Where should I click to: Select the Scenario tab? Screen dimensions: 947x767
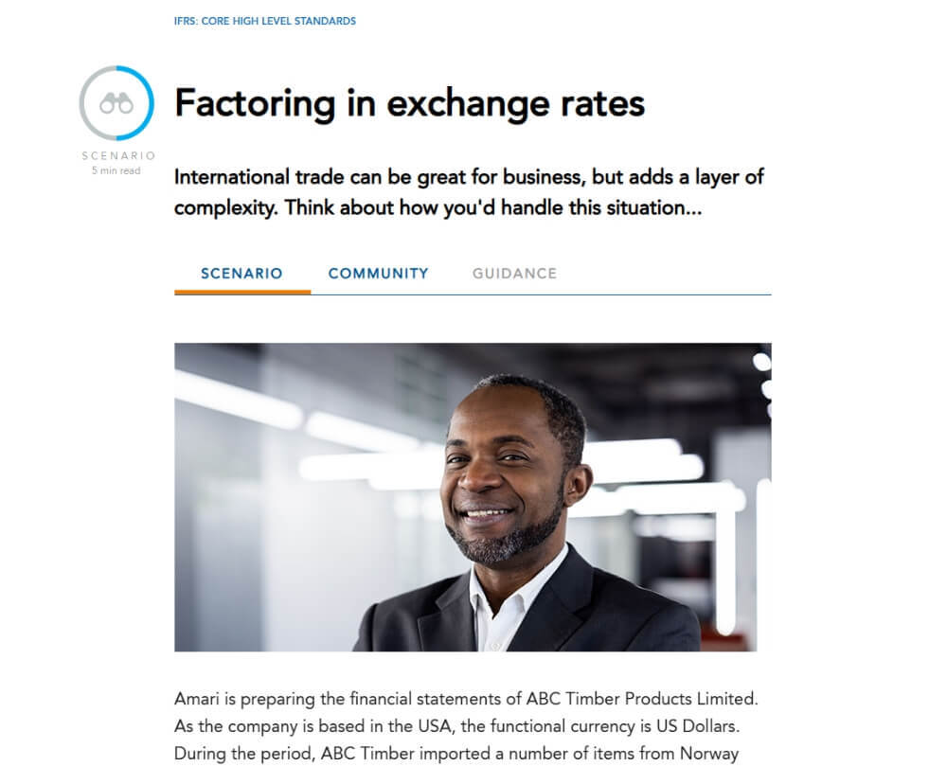coord(241,274)
